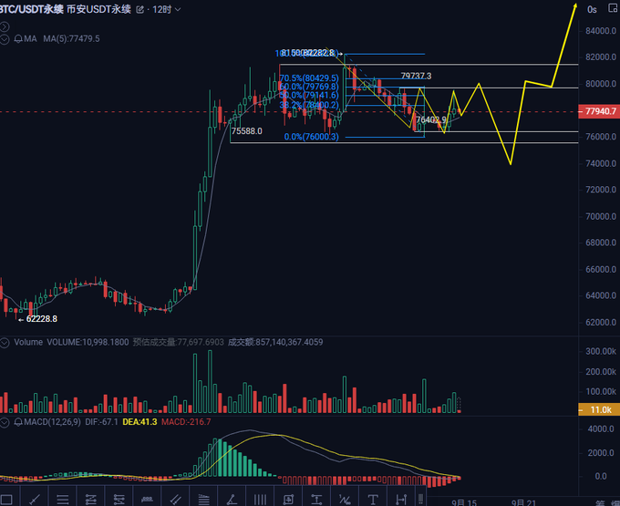Select the trend line drawing tool
Viewport: 620px width, 506px height.
pyautogui.click(x=35, y=500)
